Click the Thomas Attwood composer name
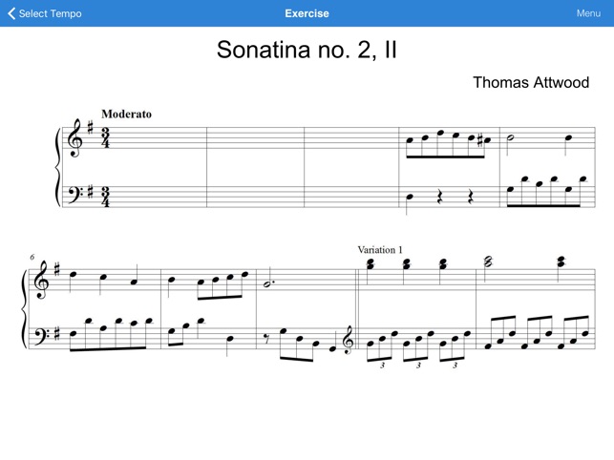Screen dimensions: 614x460 pos(531,83)
